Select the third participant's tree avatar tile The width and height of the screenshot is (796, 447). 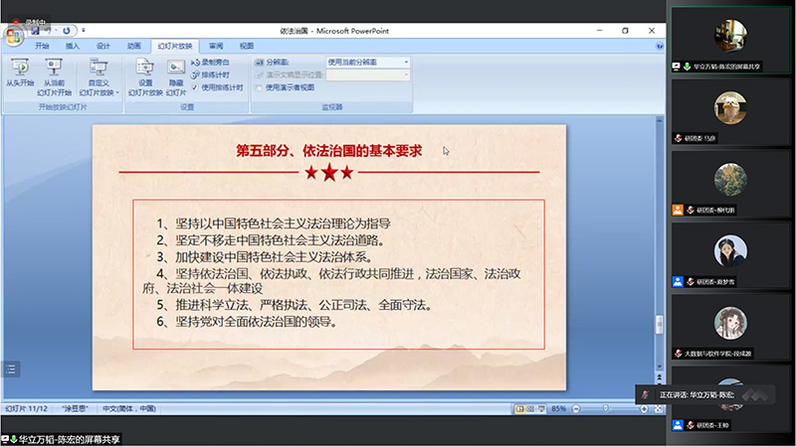730,184
